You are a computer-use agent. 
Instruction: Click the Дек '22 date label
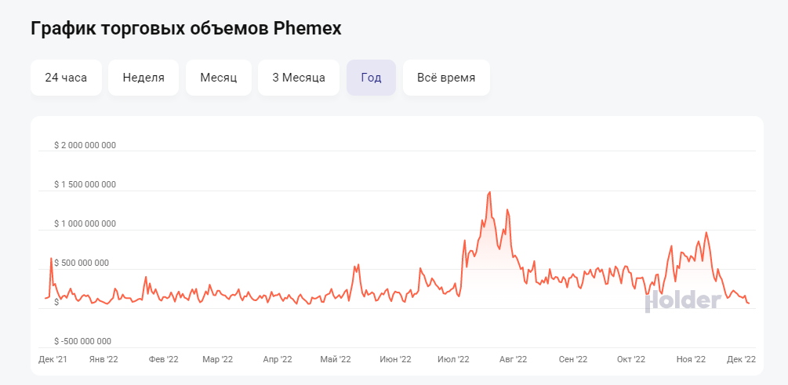click(740, 359)
